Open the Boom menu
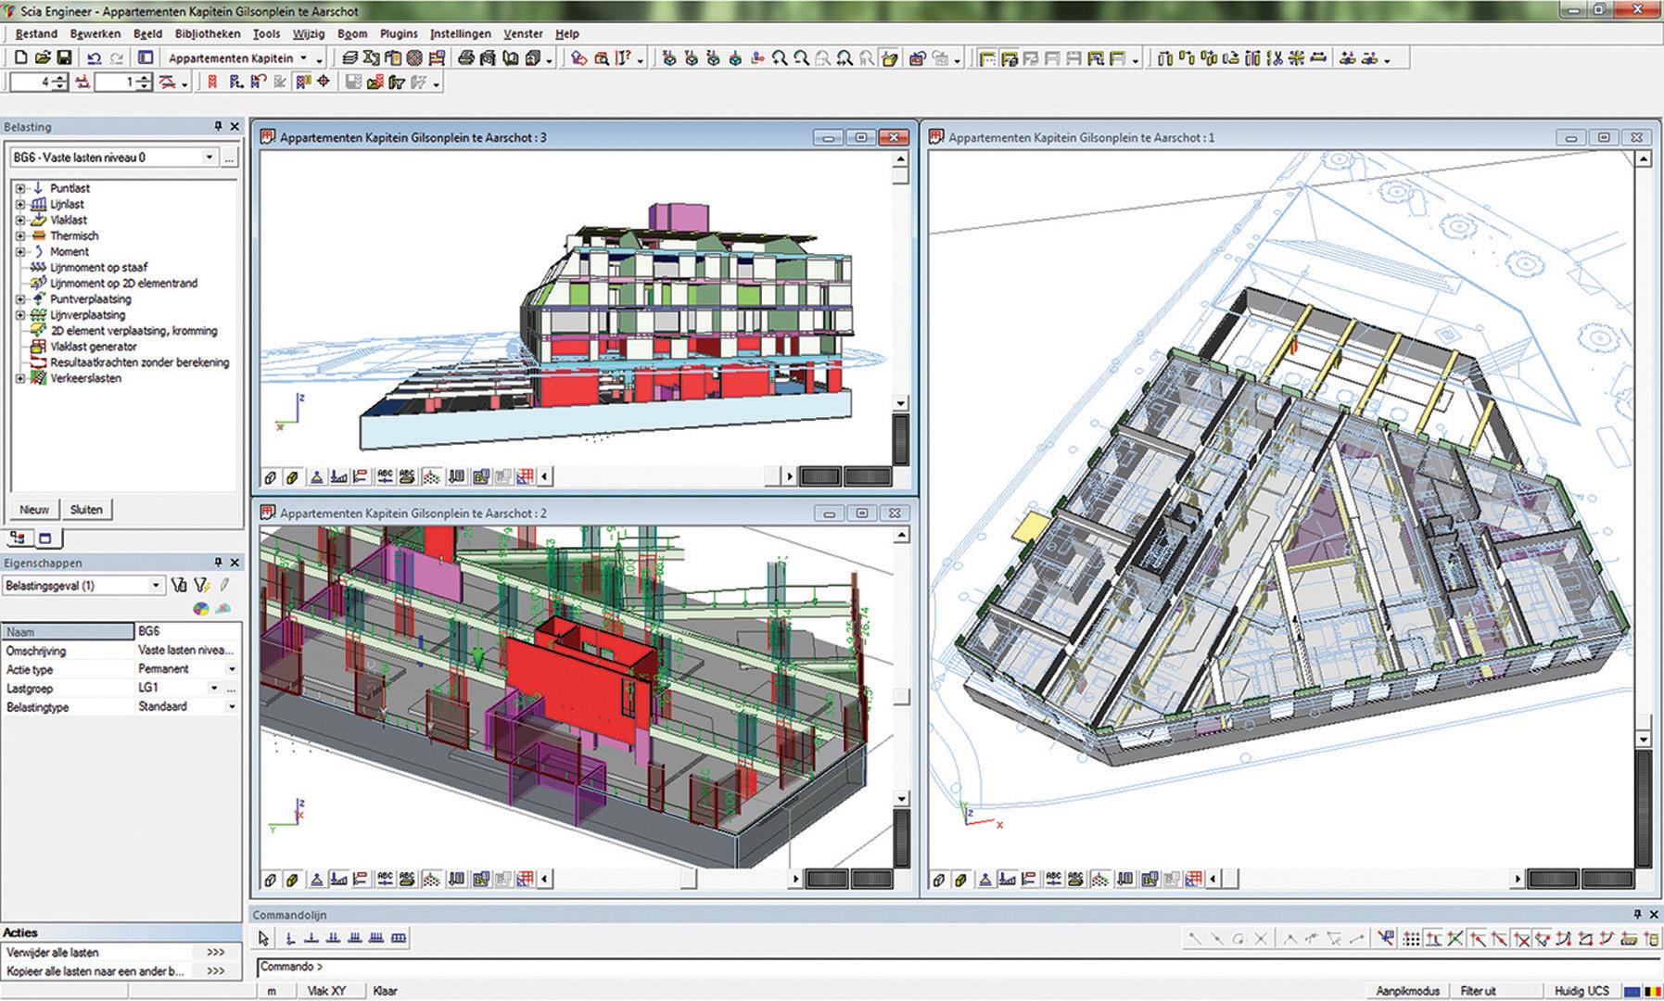1664x1001 pixels. click(352, 33)
